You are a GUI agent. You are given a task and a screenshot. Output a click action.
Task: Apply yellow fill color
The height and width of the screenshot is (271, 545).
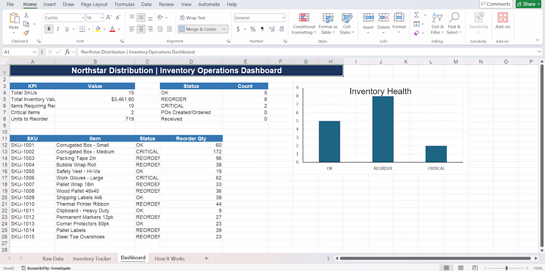tap(98, 29)
